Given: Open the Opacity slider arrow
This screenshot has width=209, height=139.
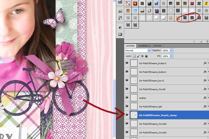Looking at the screenshot, I should pos(171,50).
